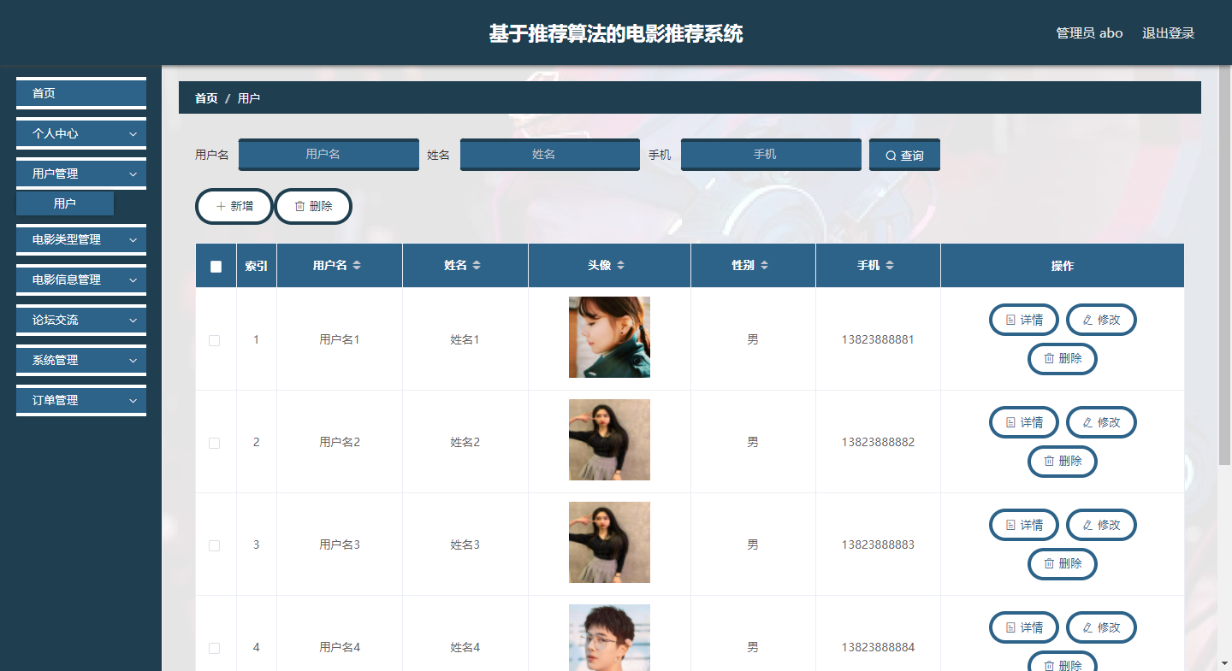Click the plus icon on the 新增 button
The height and width of the screenshot is (671, 1232).
pos(221,206)
